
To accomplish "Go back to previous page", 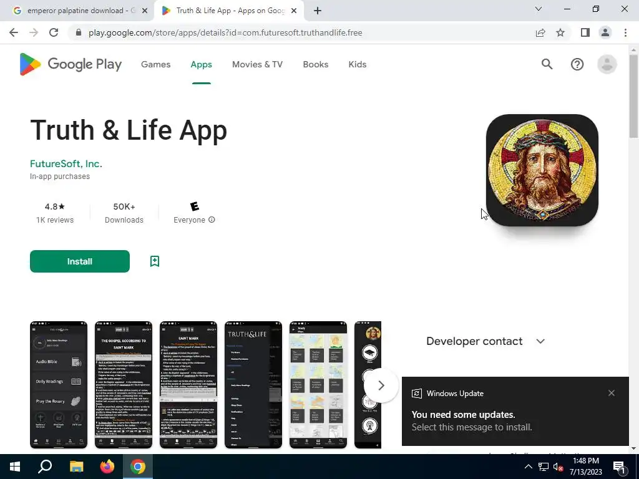I will [x=14, y=32].
